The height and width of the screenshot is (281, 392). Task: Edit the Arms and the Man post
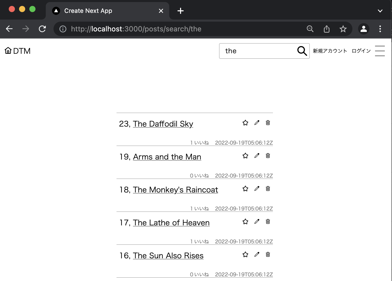click(257, 156)
